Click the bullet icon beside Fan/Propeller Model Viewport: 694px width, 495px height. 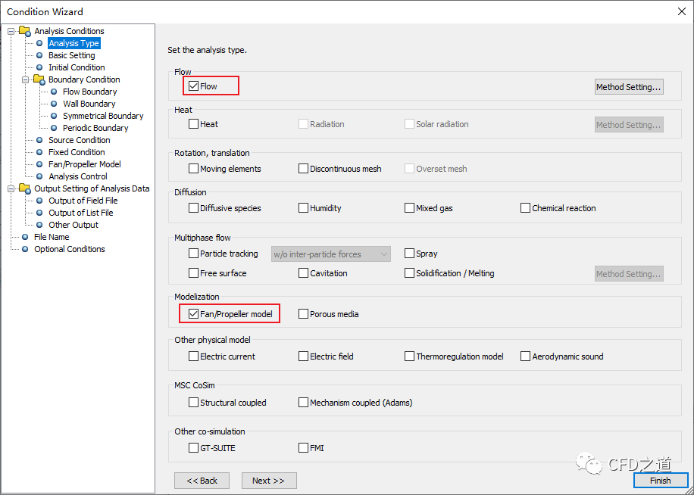(39, 164)
